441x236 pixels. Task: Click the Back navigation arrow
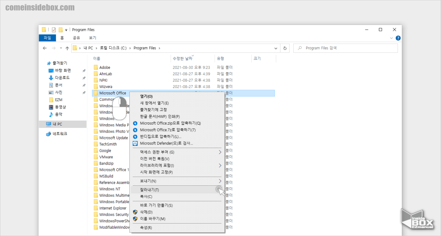(x=45, y=48)
